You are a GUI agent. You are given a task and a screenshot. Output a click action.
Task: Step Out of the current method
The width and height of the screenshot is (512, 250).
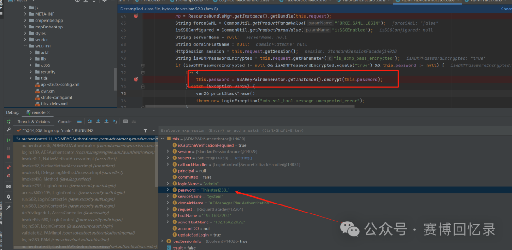coord(106,121)
